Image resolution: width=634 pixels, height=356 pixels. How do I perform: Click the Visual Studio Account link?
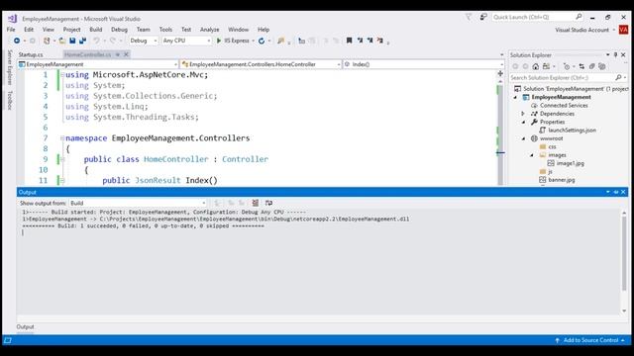pyautogui.click(x=581, y=30)
